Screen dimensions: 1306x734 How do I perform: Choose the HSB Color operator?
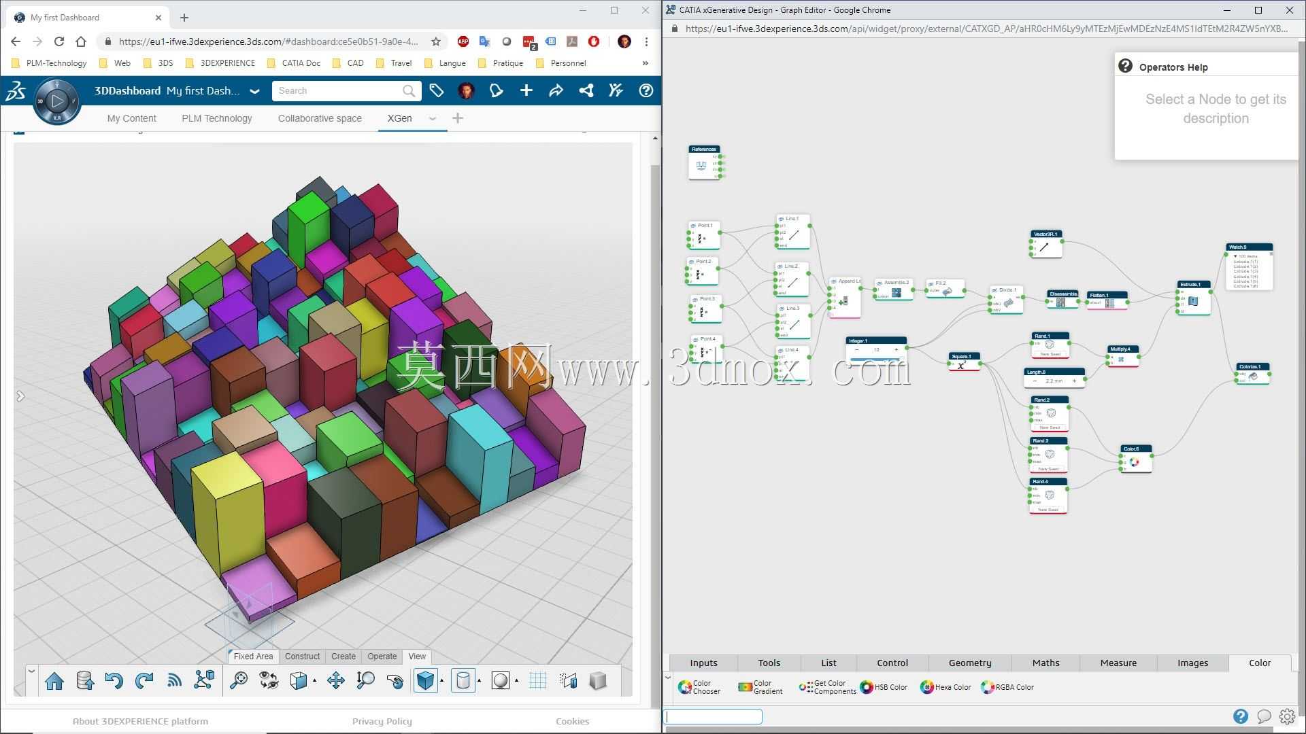click(x=884, y=687)
